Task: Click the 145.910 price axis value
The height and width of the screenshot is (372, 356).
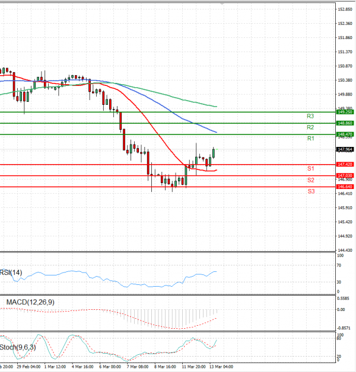Action: click(x=345, y=207)
